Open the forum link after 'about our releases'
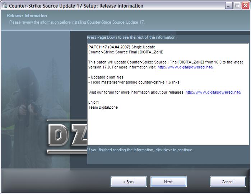Screen dimensions: 251x194 click(x=213, y=92)
